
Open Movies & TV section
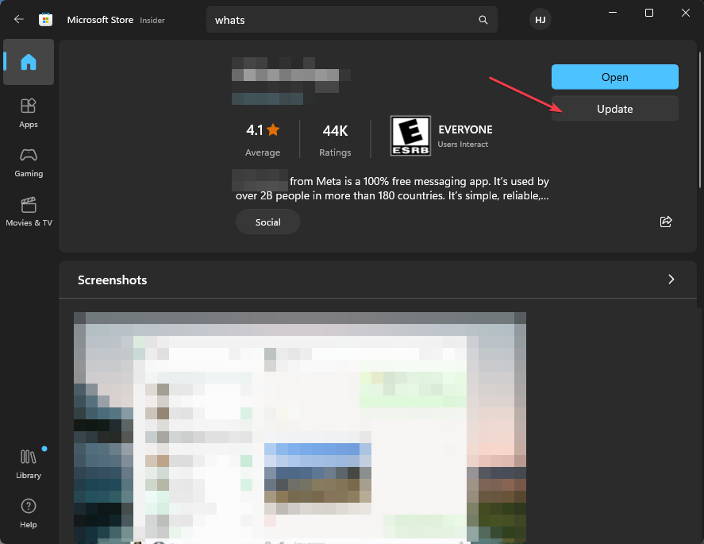29,212
